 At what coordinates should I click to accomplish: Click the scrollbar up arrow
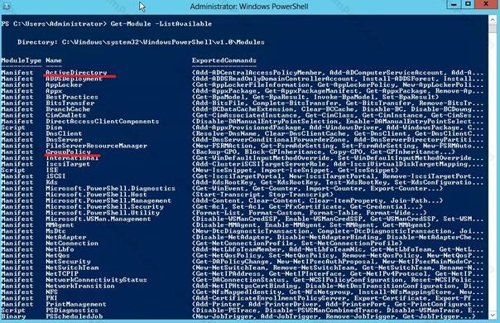point(493,20)
